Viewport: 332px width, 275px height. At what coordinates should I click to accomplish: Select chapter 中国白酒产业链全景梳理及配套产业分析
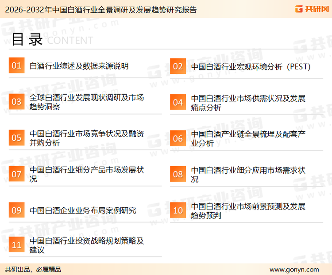click(248, 139)
